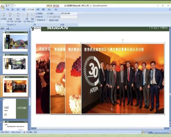Screen dimensions: 171x137
Task: Undo using the Quick Access toolbar arrow
Action: click(9, 6)
